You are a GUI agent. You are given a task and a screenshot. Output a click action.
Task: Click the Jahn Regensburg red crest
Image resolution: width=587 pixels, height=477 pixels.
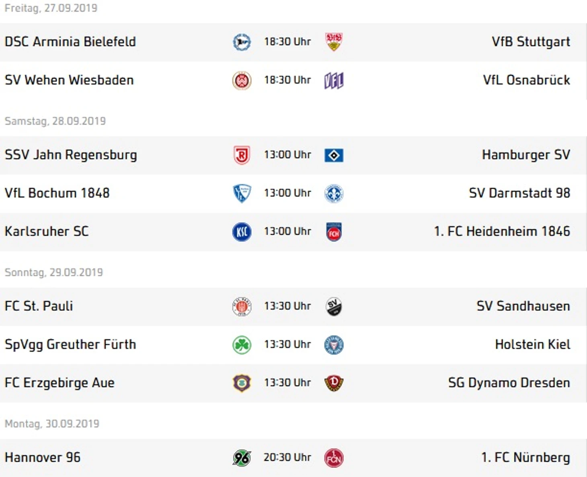click(x=242, y=155)
